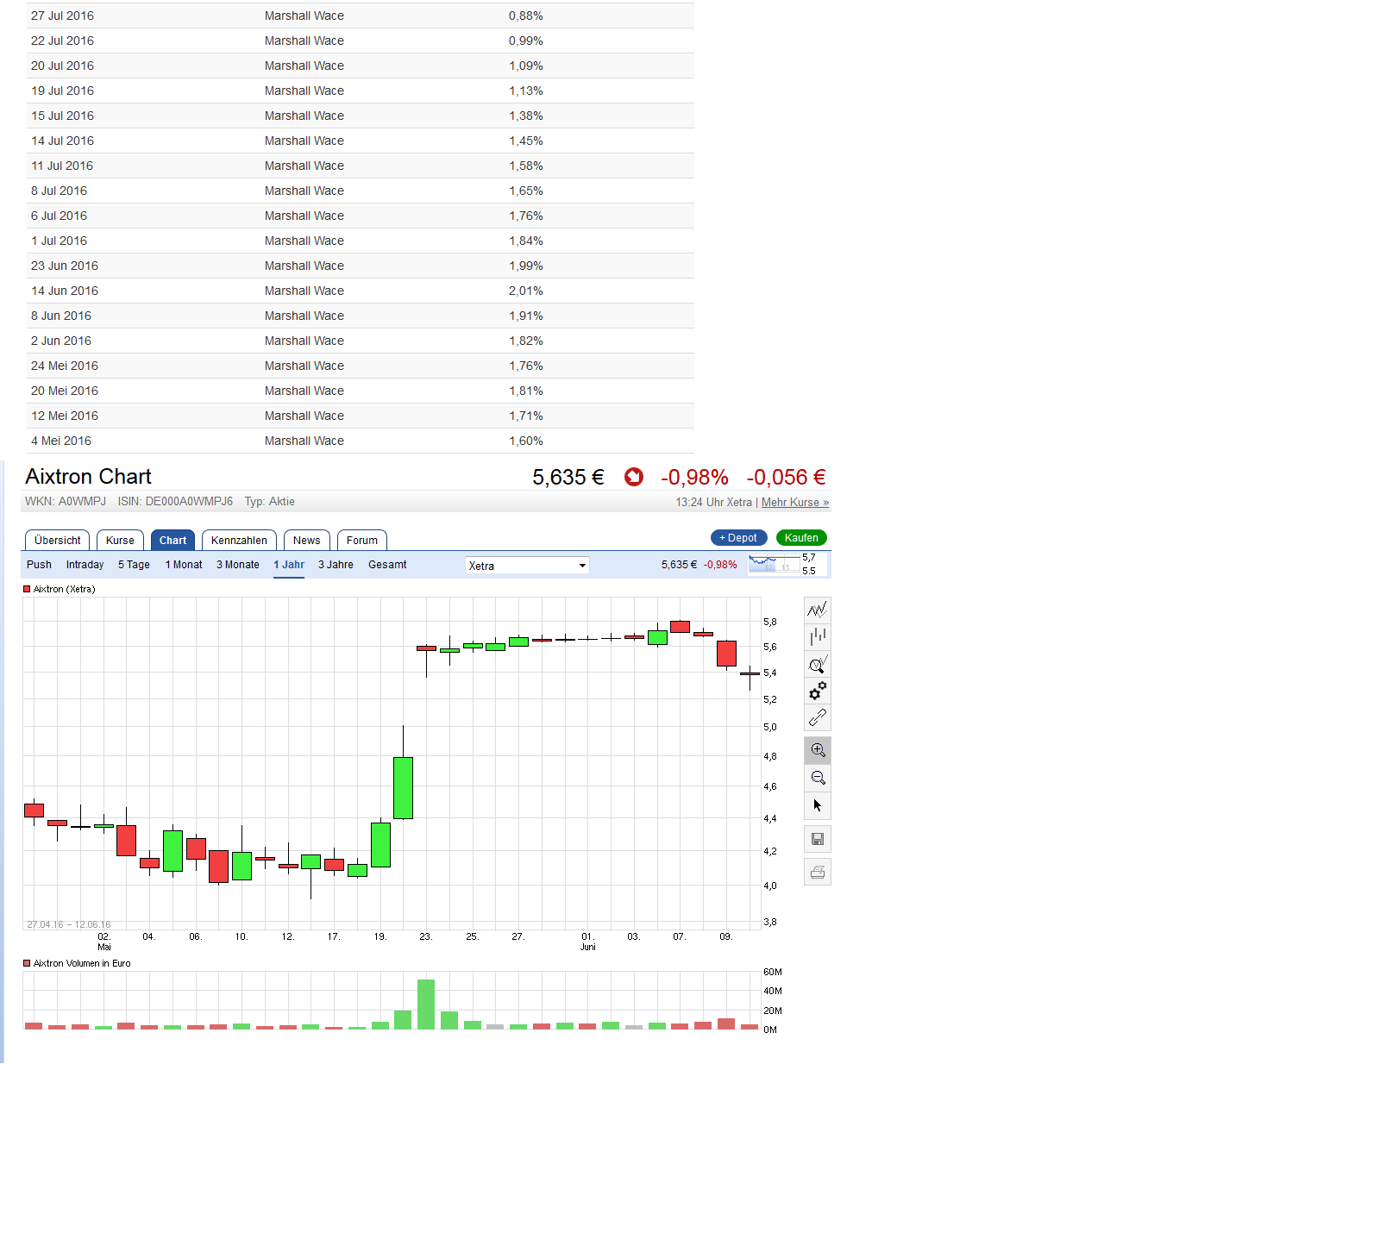Image resolution: width=1380 pixels, height=1233 pixels.
Task: Click Marshall Wace in the 20 Mei 2016 row
Action: (304, 391)
